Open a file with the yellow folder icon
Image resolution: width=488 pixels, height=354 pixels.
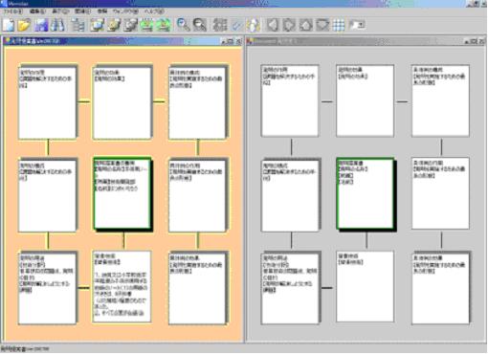24,25
